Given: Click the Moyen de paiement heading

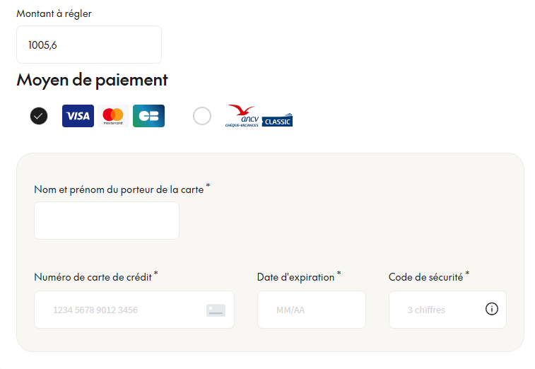Looking at the screenshot, I should [92, 80].
